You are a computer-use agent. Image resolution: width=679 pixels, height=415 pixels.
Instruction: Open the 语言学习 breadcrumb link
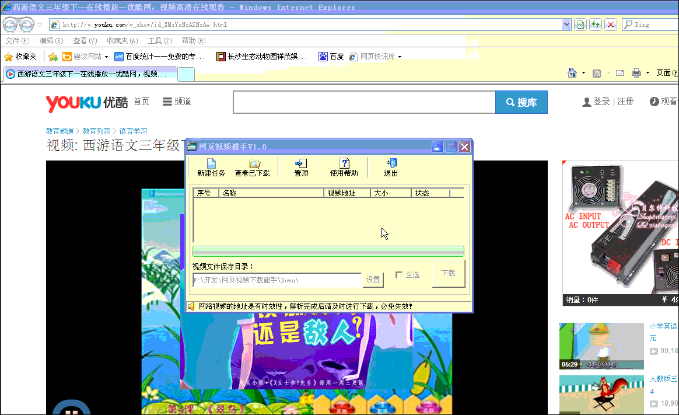[134, 131]
